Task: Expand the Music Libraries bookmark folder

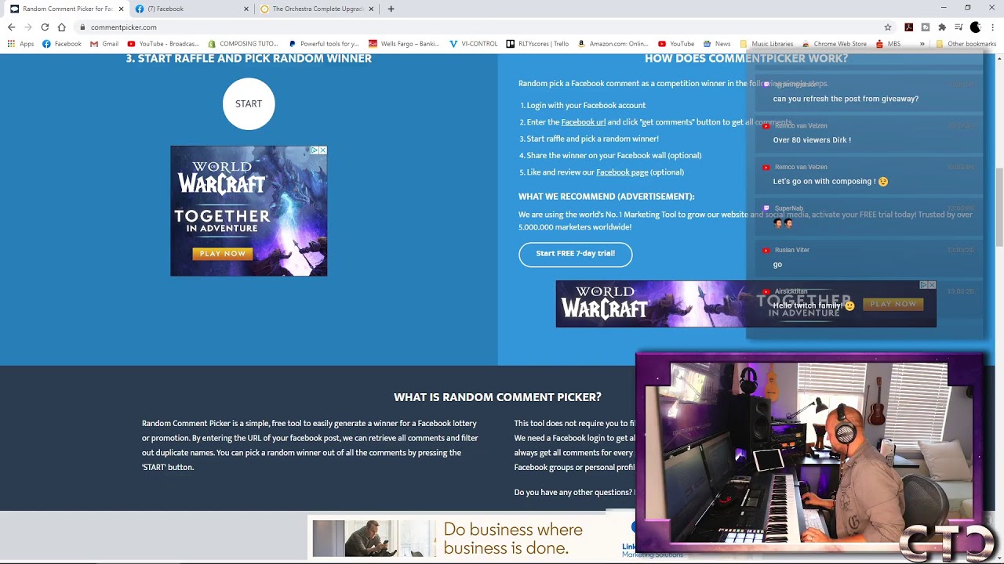Action: click(766, 44)
